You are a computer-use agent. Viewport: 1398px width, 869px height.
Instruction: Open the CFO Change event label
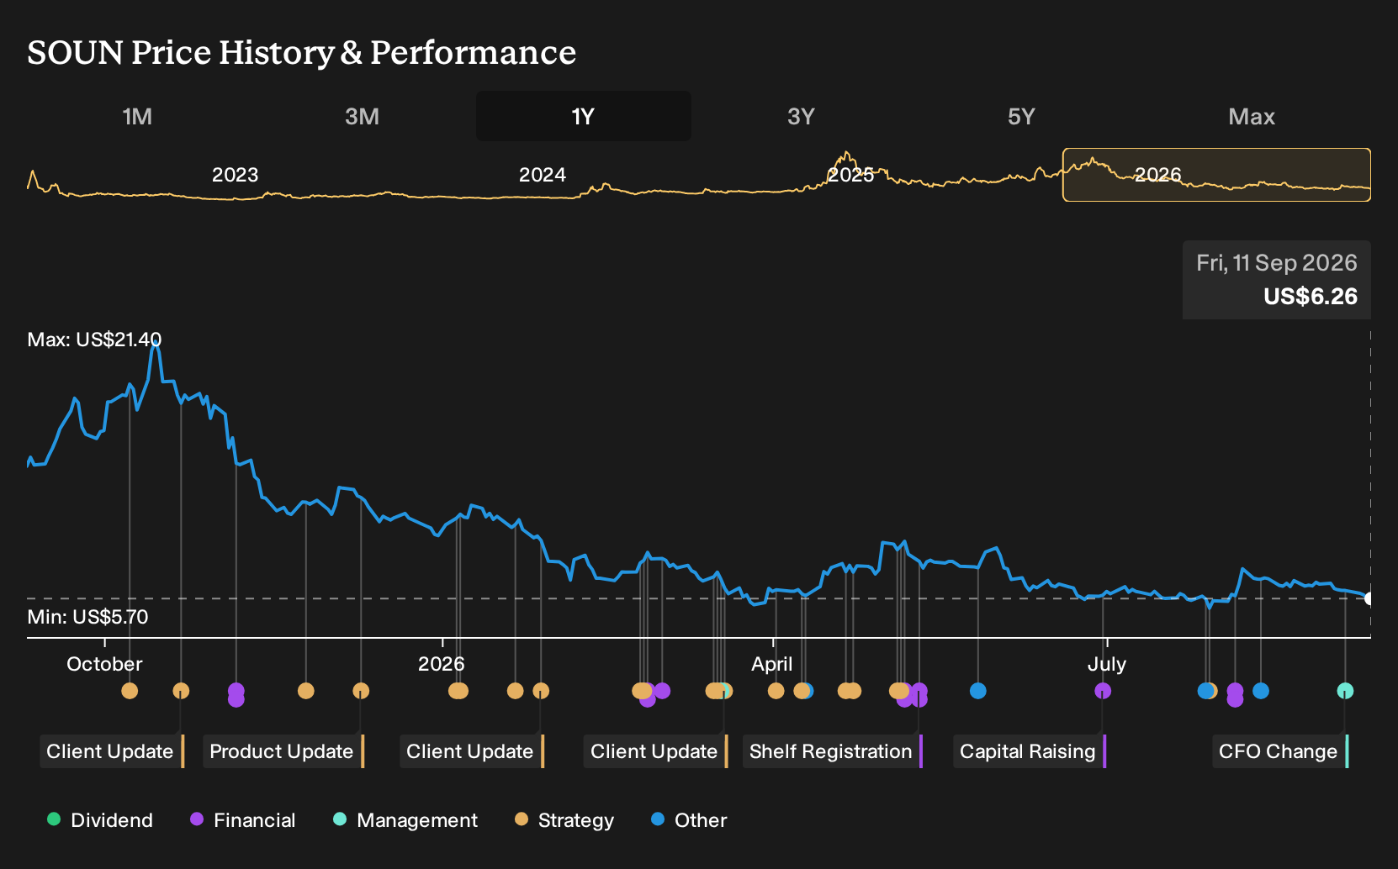pos(1280,751)
